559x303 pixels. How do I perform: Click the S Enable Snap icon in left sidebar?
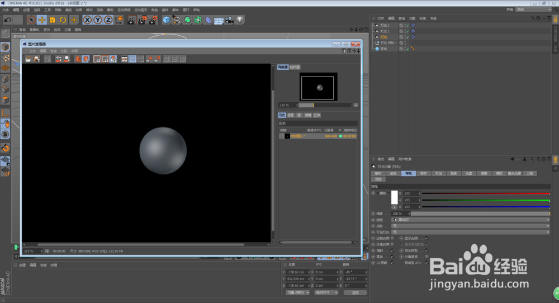6,134
